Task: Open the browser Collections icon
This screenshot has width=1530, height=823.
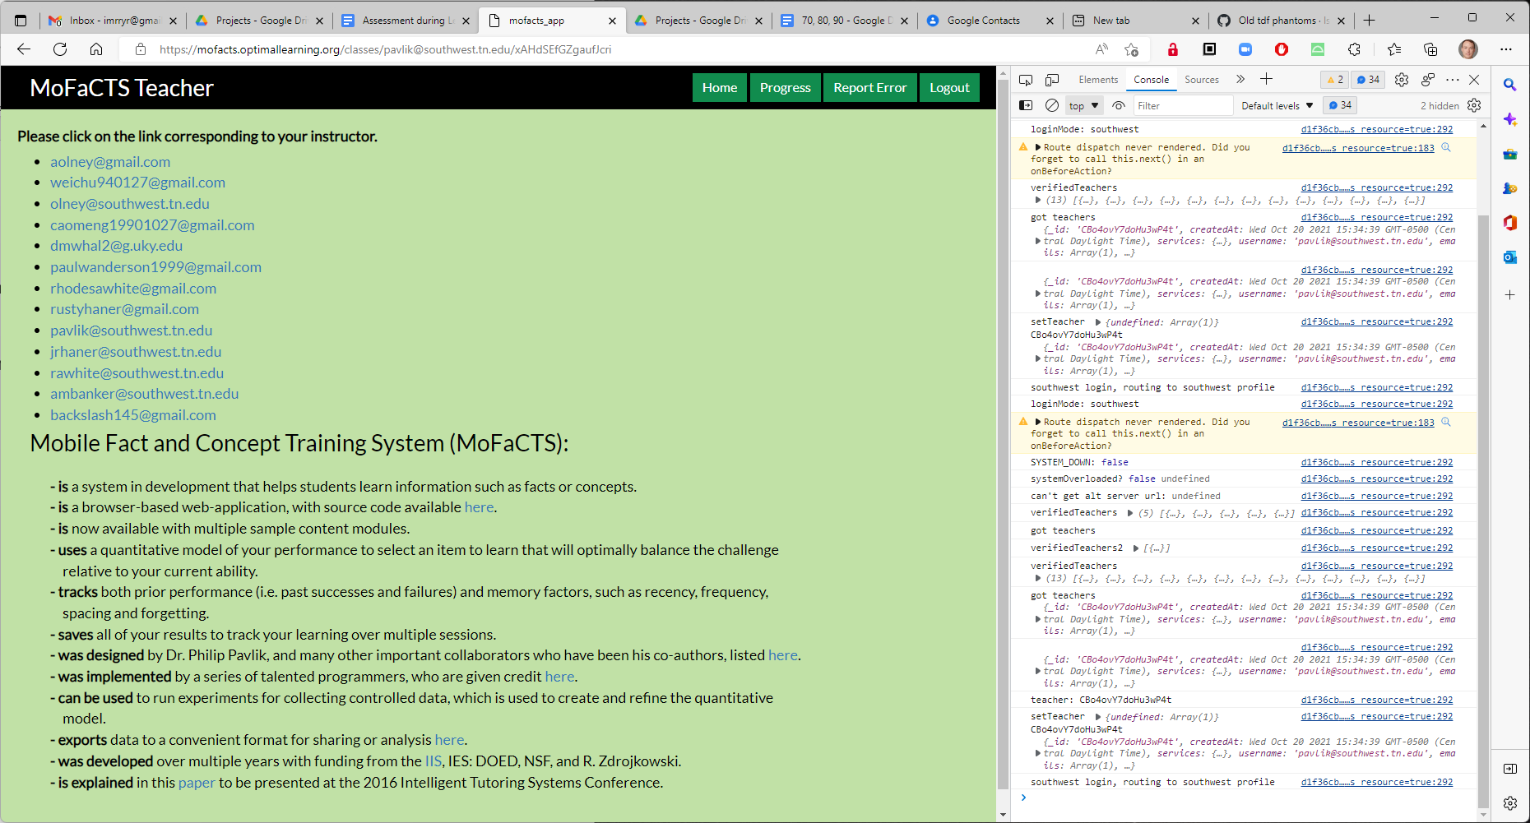Action: (x=1431, y=49)
